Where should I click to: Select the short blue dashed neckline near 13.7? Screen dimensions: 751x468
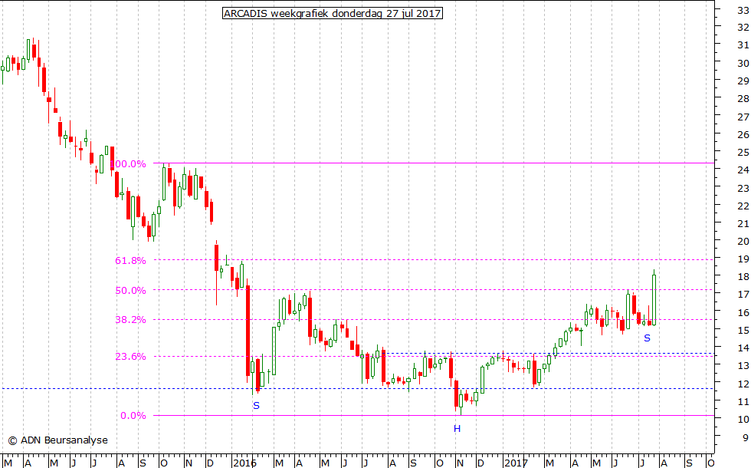click(549, 354)
